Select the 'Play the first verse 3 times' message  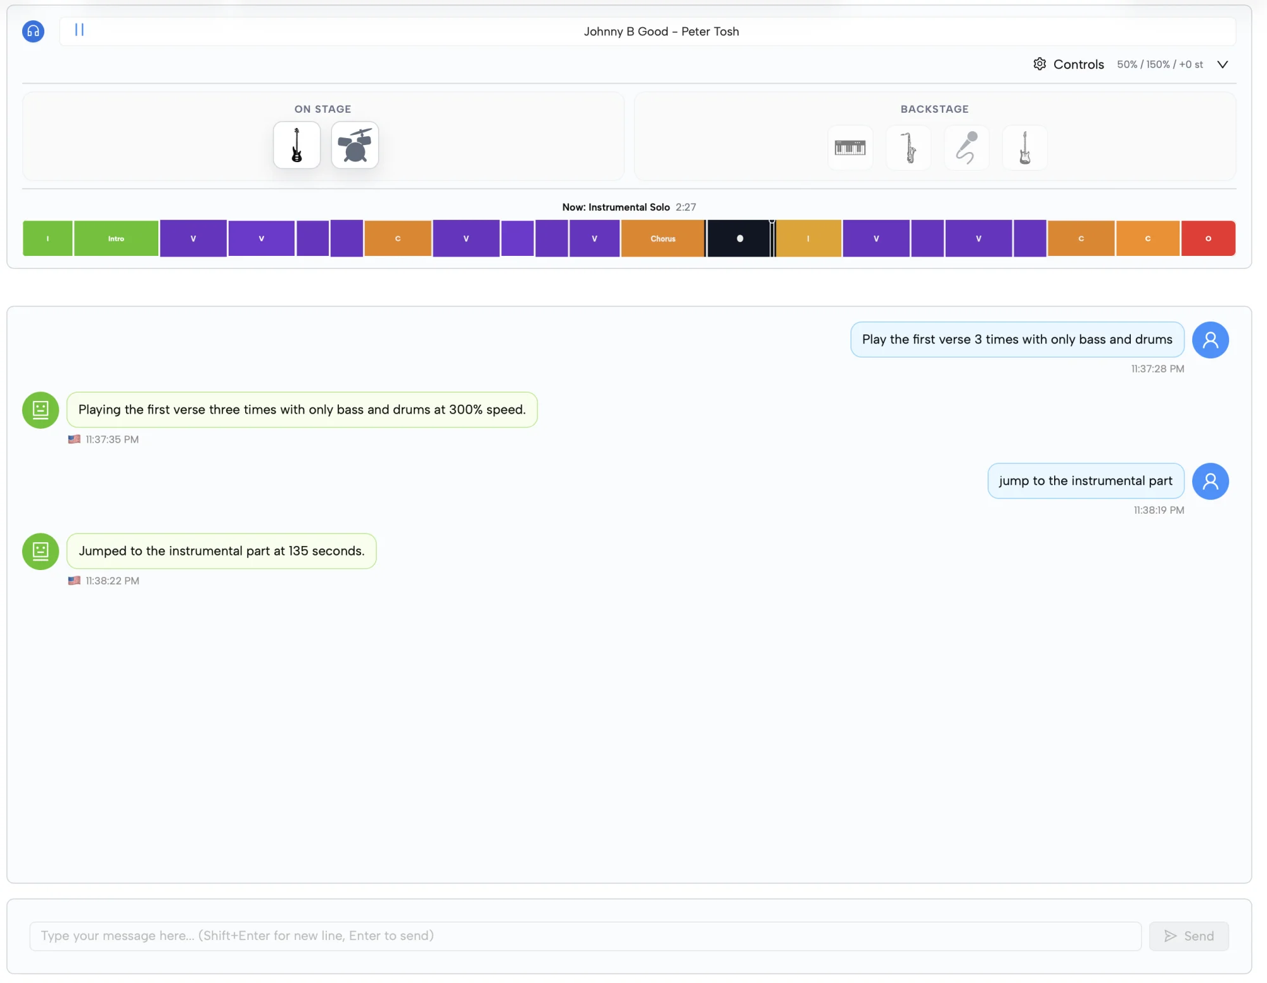pos(1017,339)
